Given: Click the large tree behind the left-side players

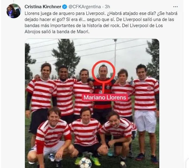Looking at the screenshot, I should (x=66, y=54).
